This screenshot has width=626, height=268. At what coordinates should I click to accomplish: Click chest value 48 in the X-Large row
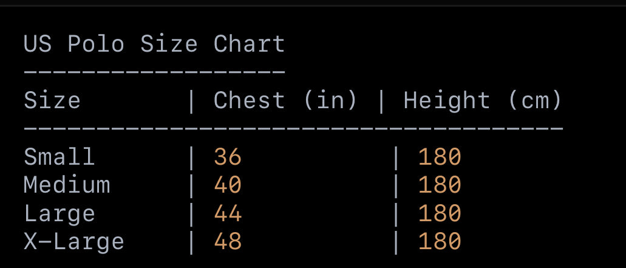(x=228, y=241)
